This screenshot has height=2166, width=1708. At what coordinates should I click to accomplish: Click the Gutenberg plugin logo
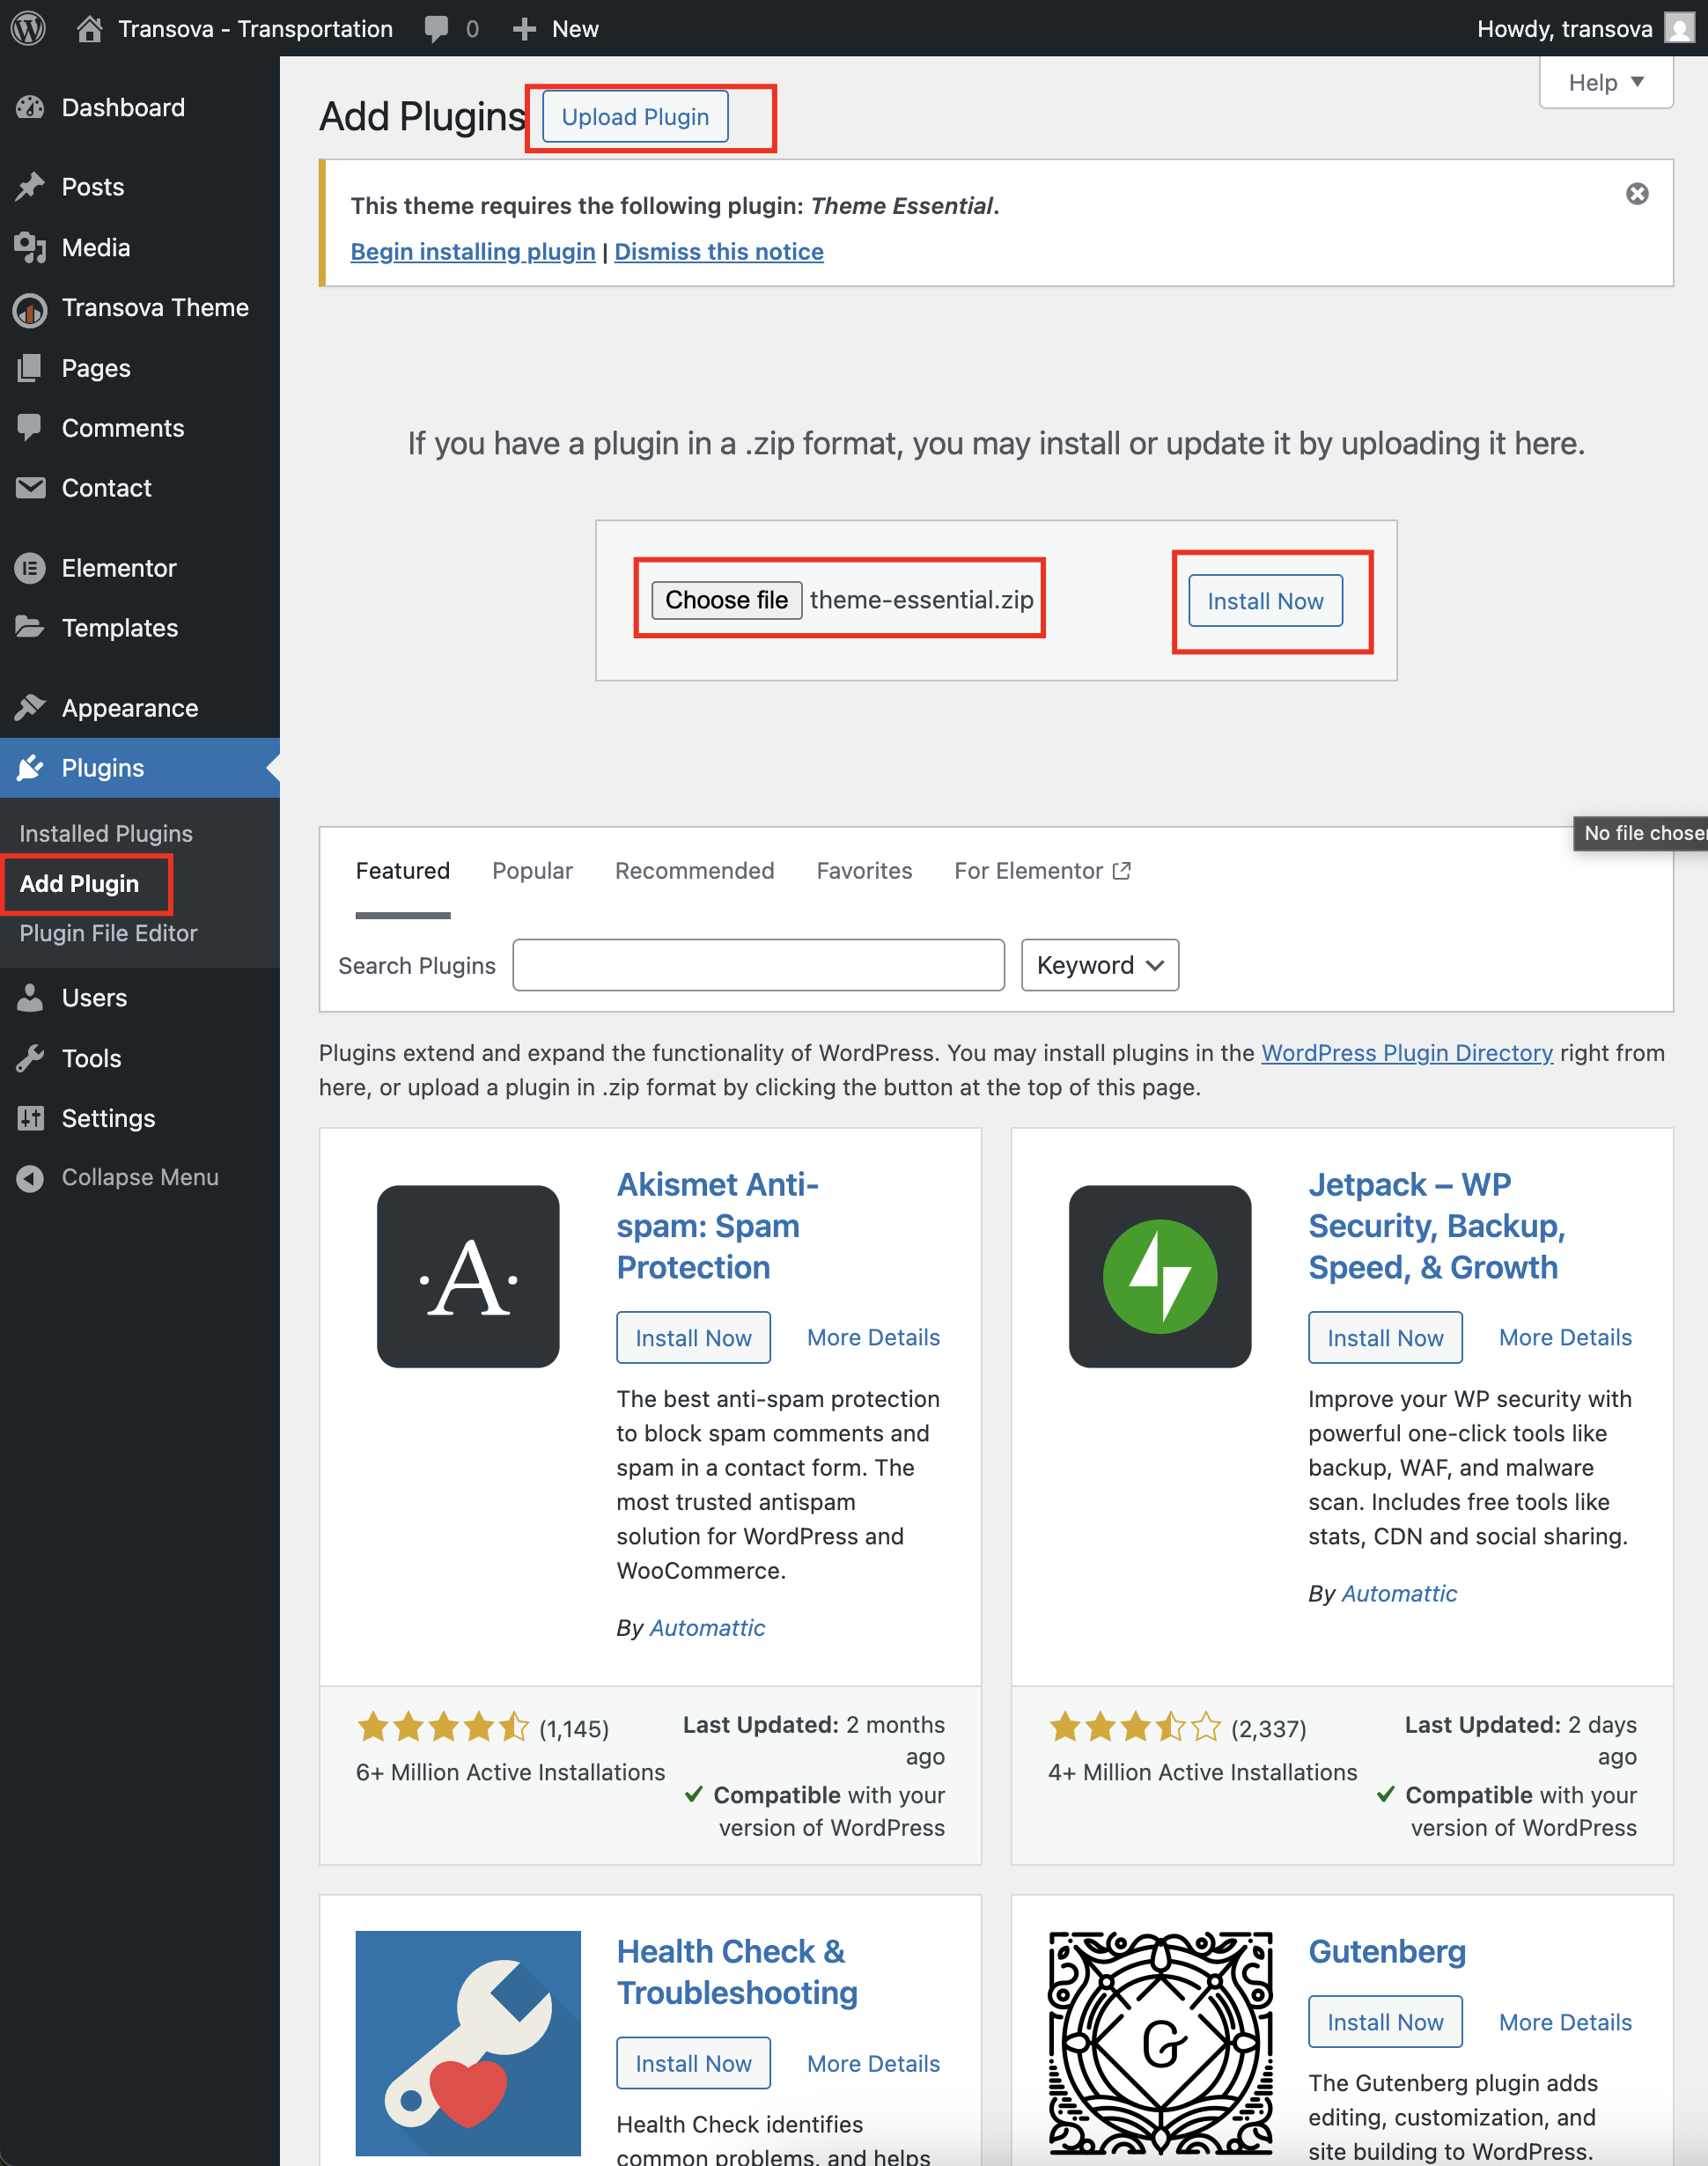[1160, 2042]
